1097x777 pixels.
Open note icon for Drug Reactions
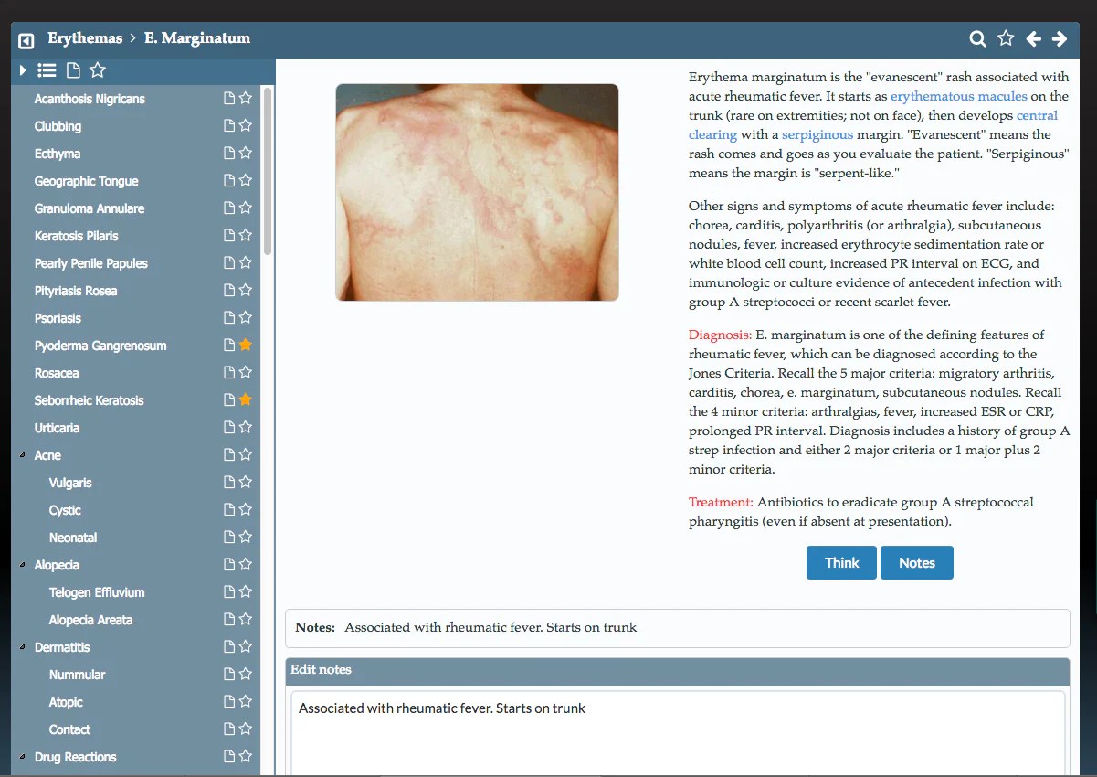pos(230,757)
